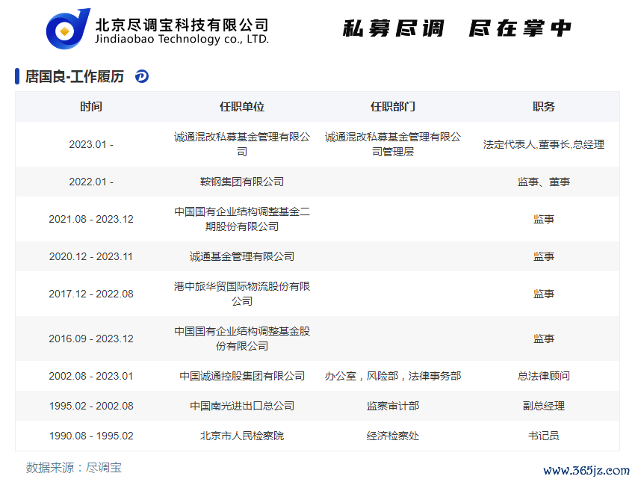Viewport: 635px width, 482px height.
Task: Click the 数据来源：尽调宝 source note
Action: pyautogui.click(x=74, y=467)
